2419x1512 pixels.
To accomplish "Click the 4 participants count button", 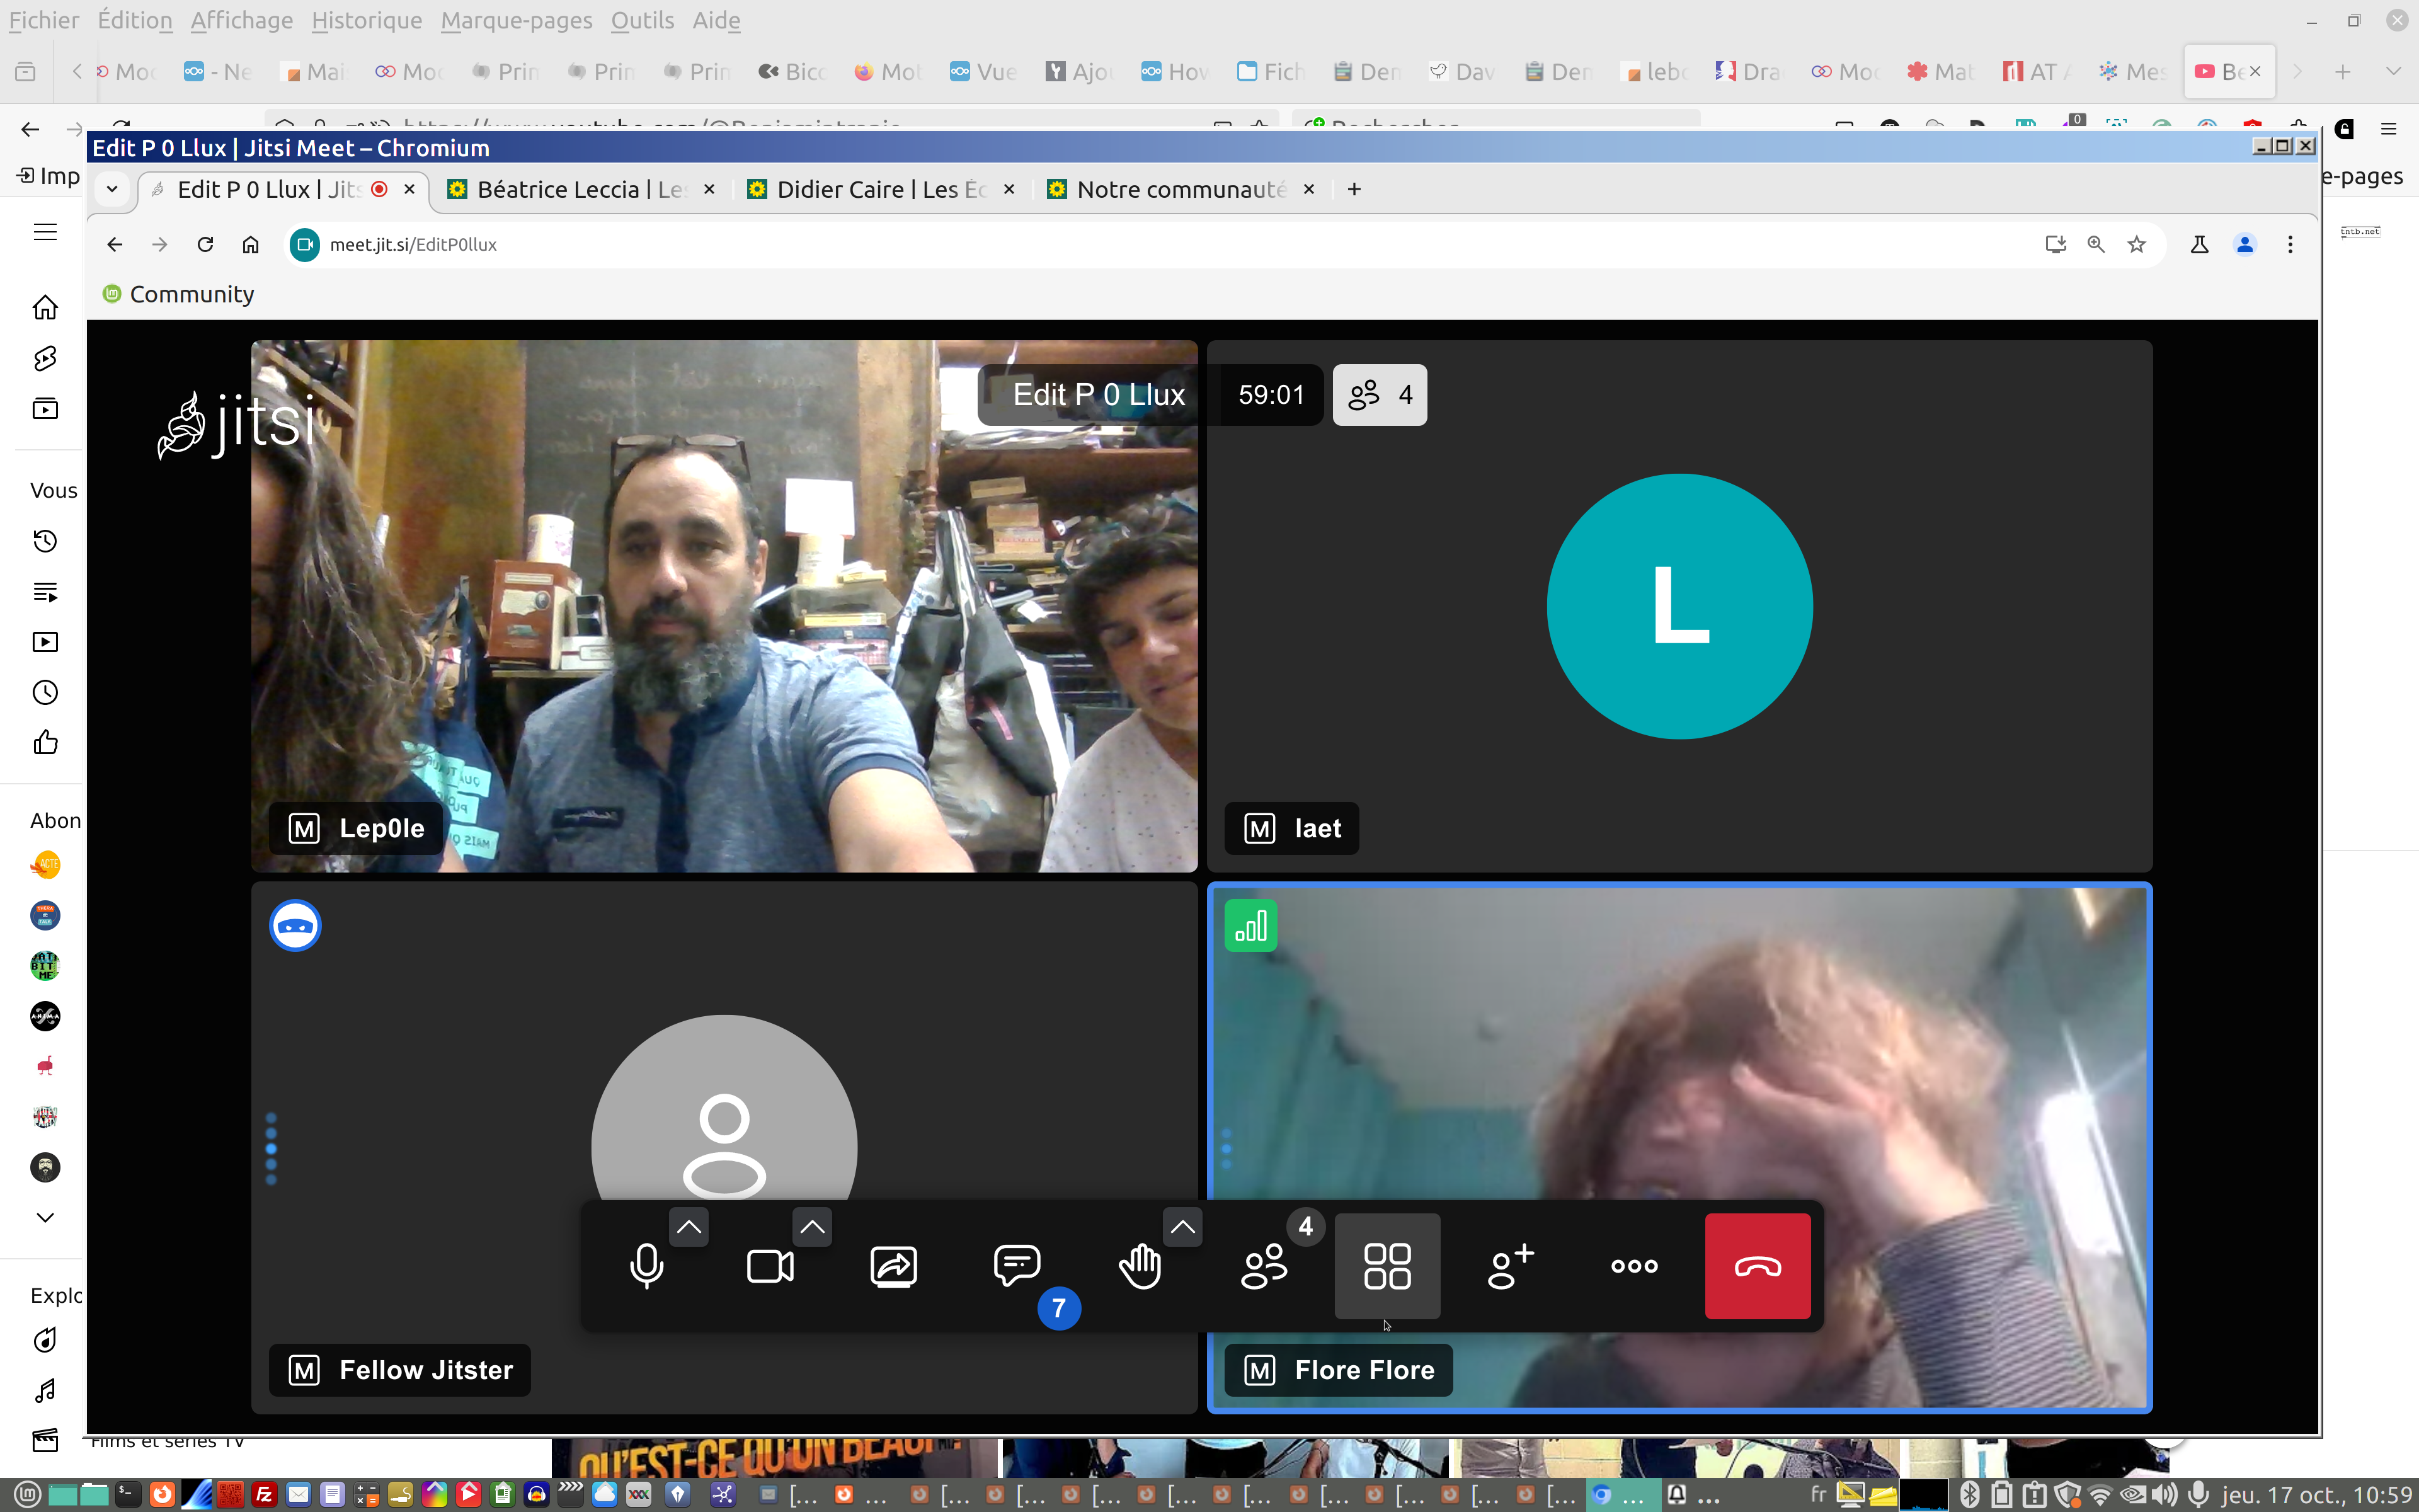I will (1380, 395).
